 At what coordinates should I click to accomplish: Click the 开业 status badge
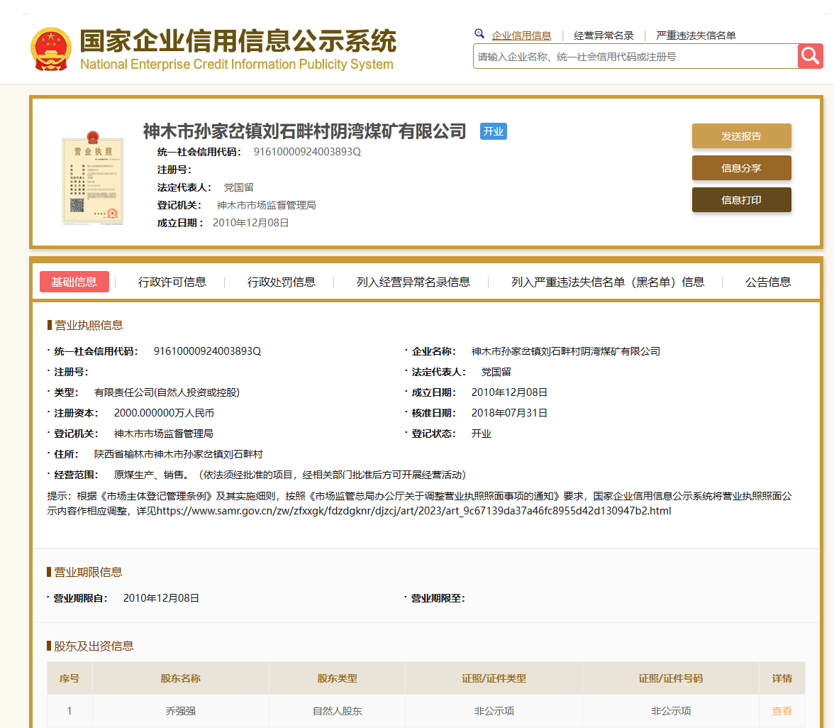pos(493,131)
